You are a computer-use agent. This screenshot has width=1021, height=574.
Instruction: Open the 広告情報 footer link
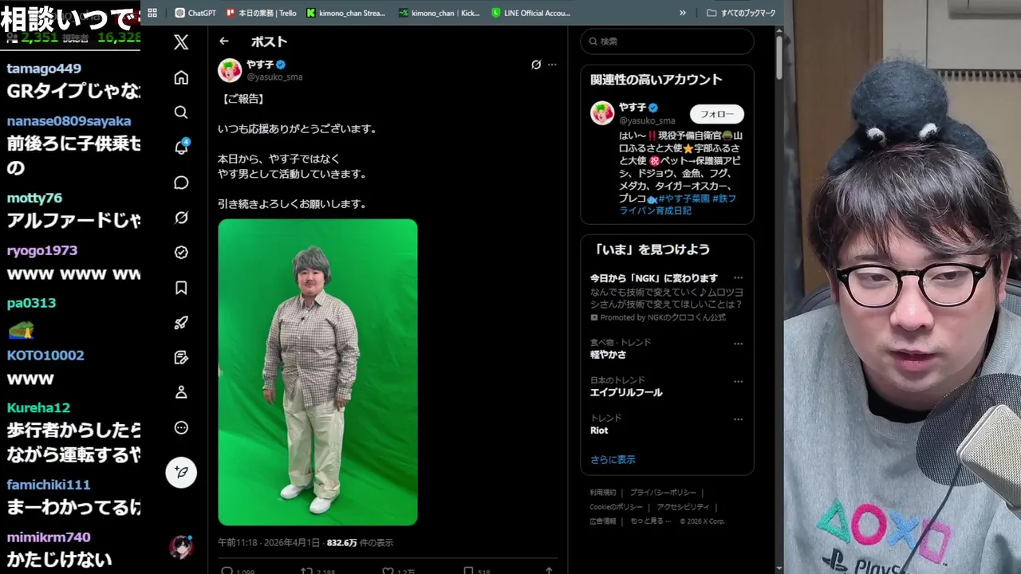tap(603, 521)
